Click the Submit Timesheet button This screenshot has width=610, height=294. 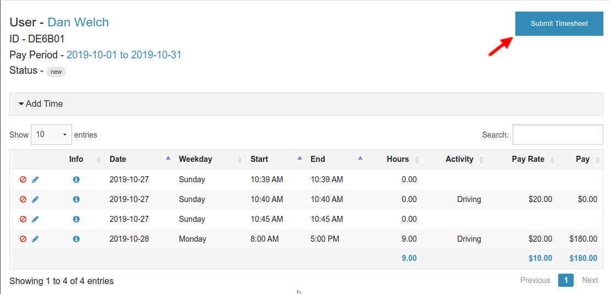(x=559, y=24)
